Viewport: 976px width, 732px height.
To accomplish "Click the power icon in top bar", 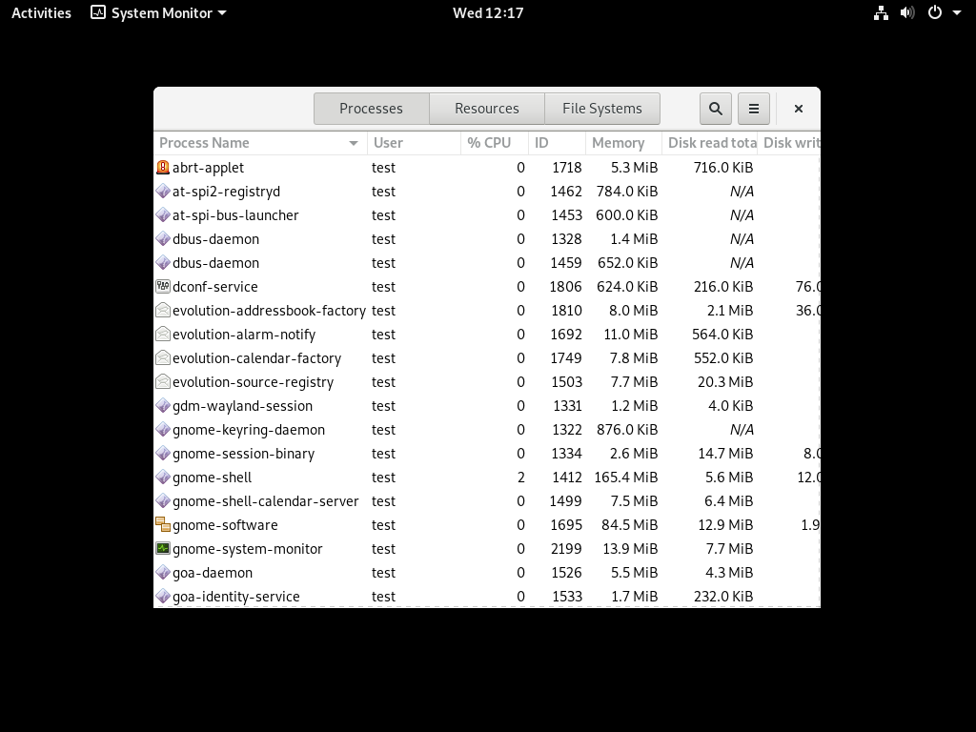I will (935, 13).
